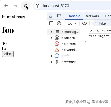
Task: Open the Network tab
Action: point(92,16)
